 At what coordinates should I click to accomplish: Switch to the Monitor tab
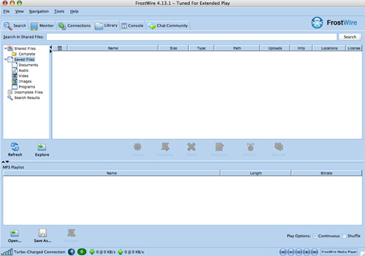click(43, 26)
